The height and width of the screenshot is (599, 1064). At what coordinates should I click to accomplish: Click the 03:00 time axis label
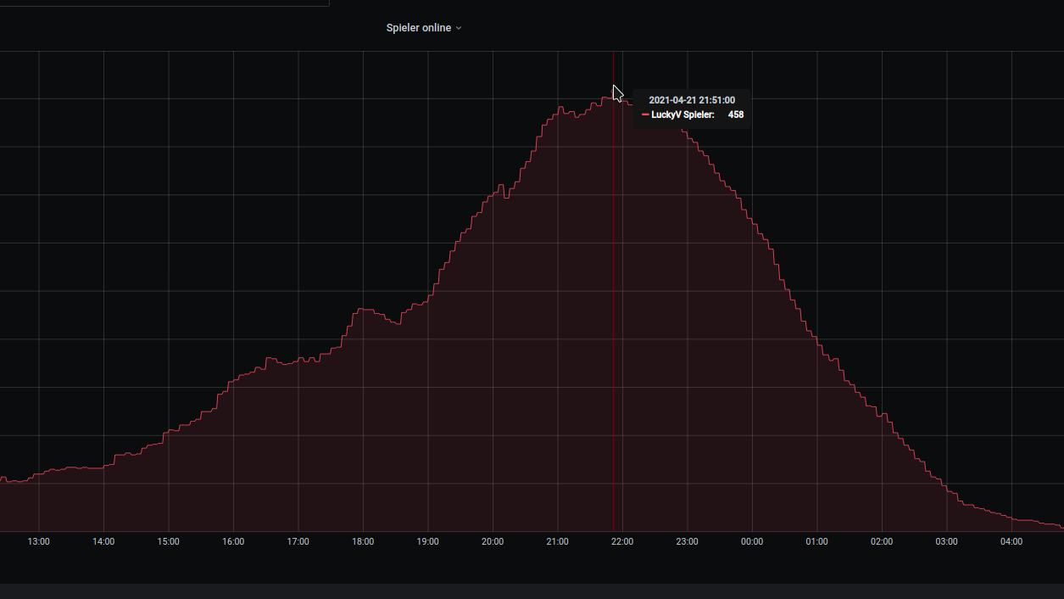947,541
